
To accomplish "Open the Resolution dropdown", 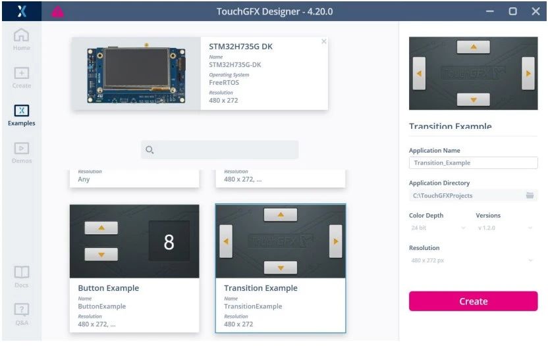I will [472, 260].
